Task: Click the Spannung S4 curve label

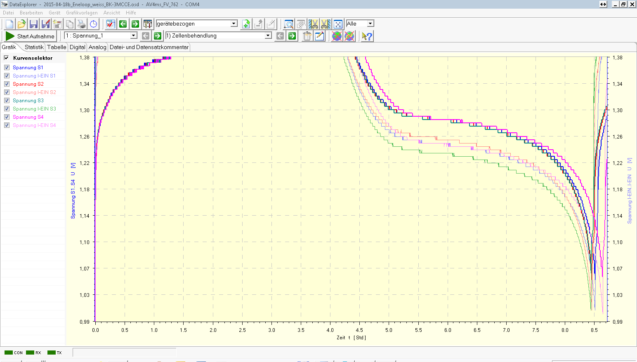Action: (28, 117)
